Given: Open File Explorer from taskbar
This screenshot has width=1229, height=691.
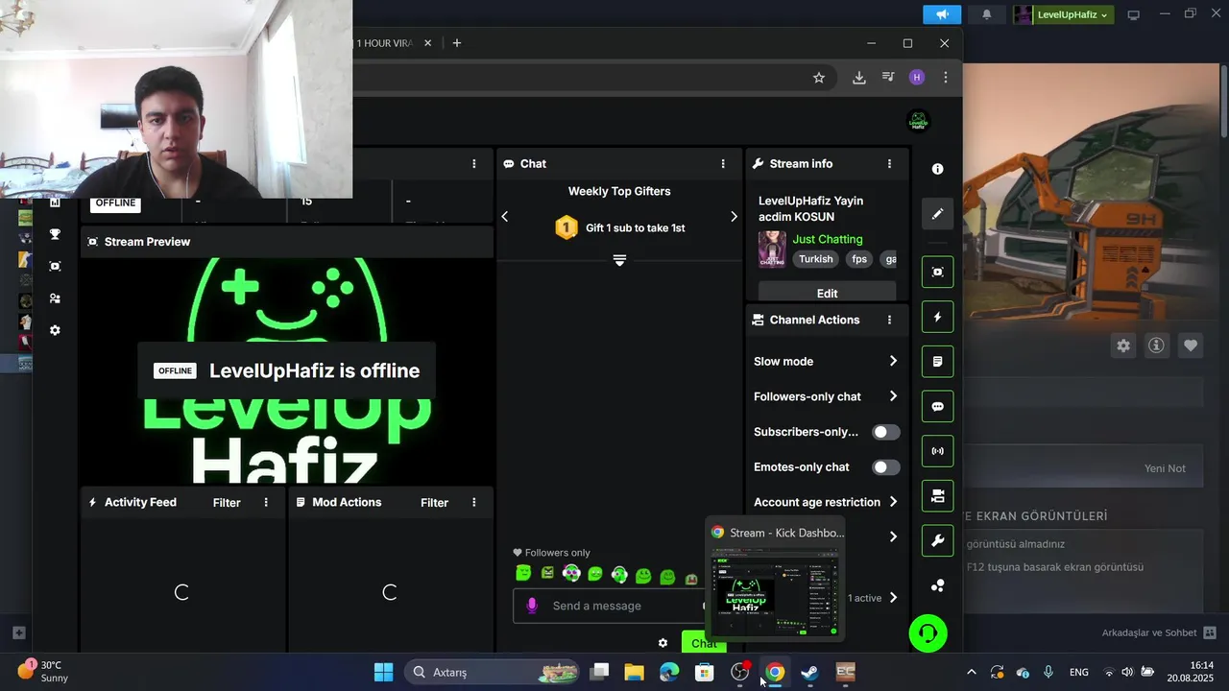Looking at the screenshot, I should tap(634, 672).
